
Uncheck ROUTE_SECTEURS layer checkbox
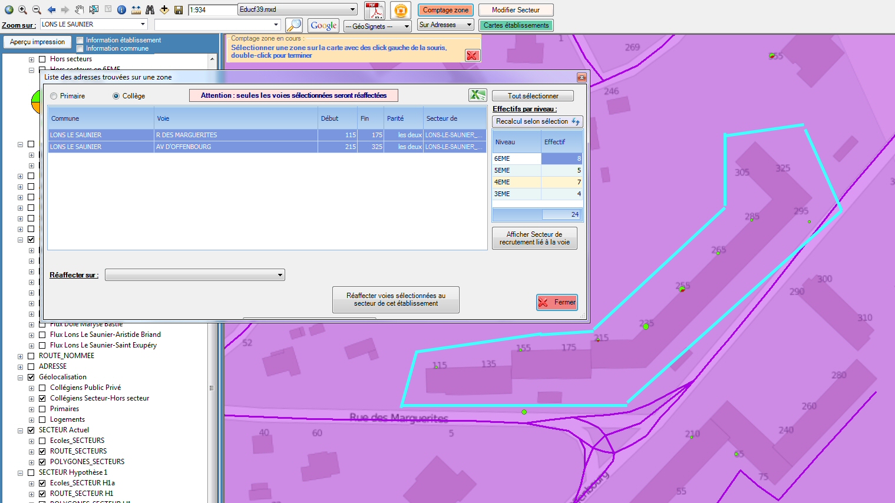pyautogui.click(x=42, y=451)
